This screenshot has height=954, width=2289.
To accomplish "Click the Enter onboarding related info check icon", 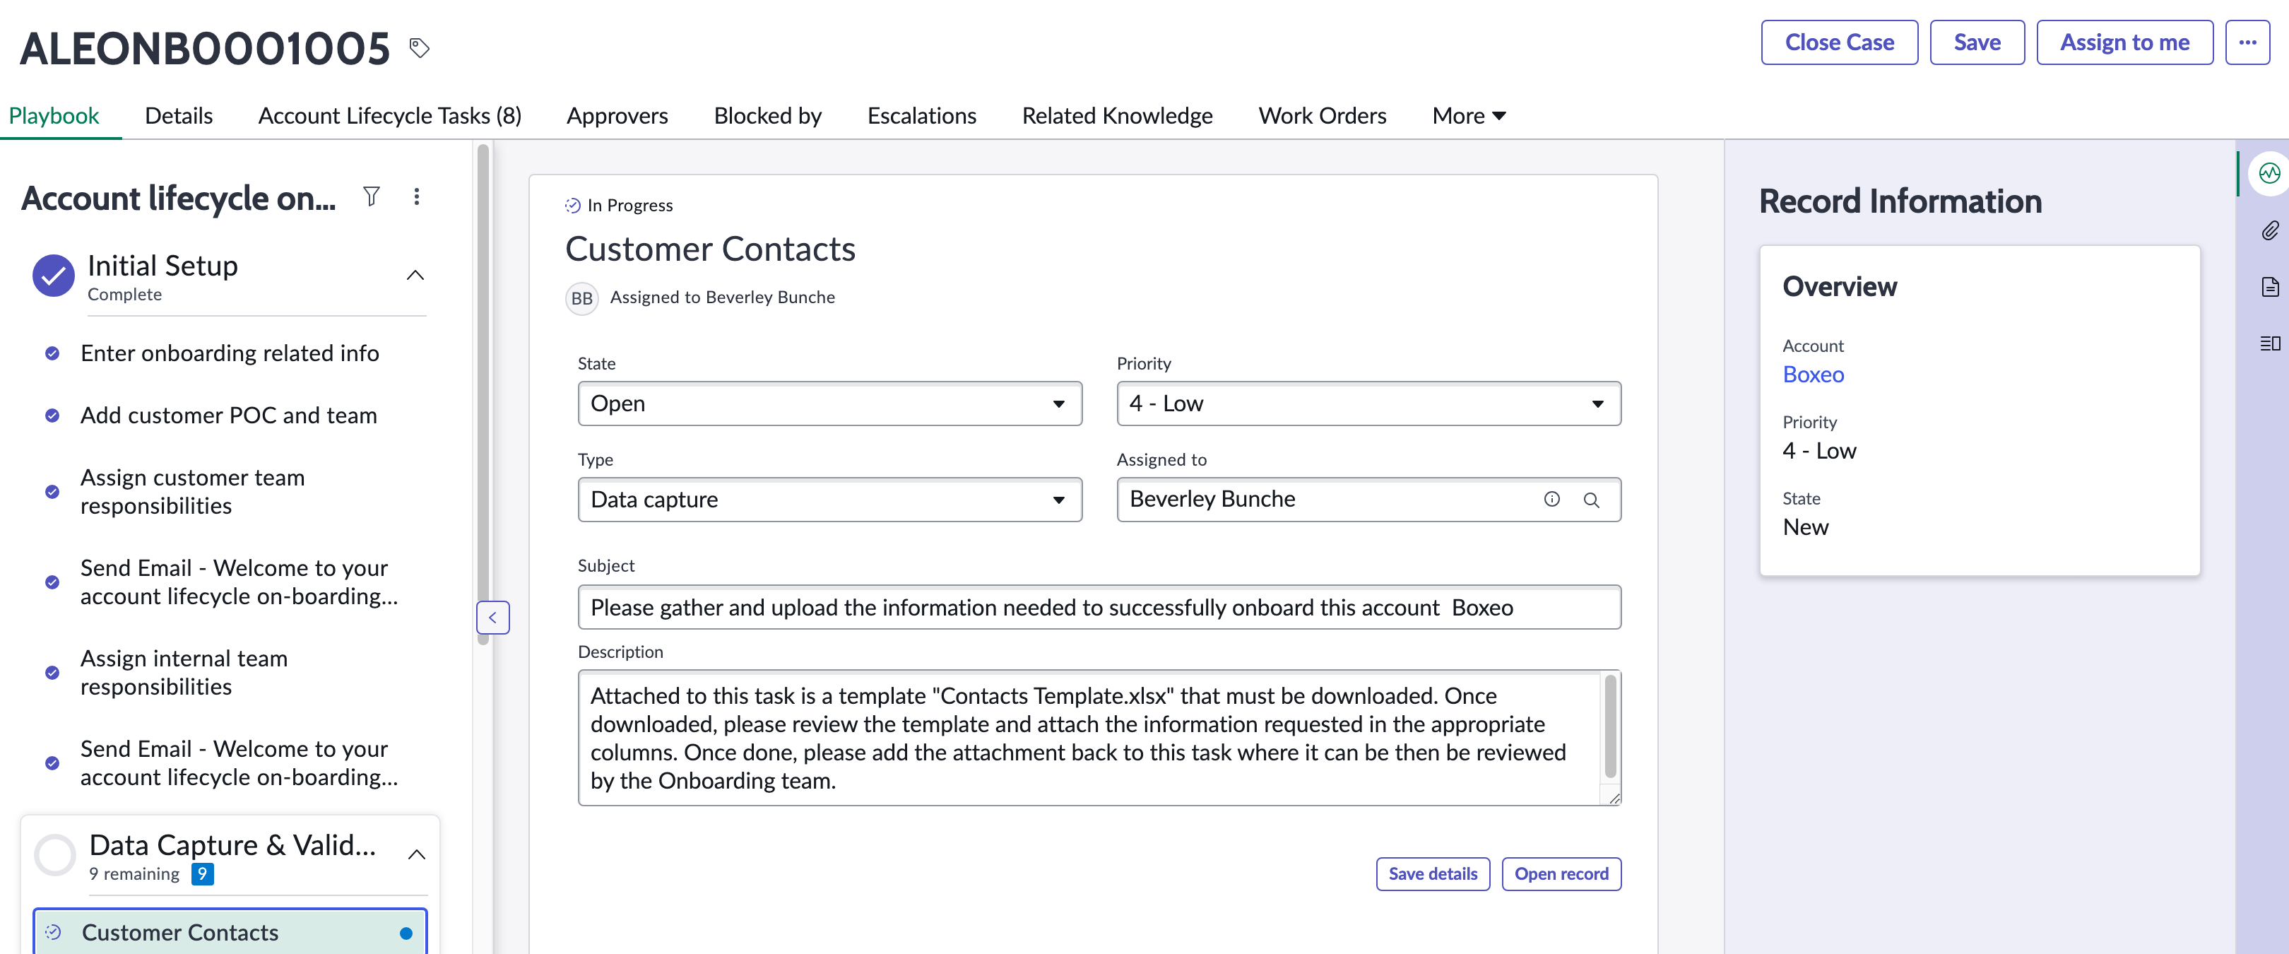I will click(52, 354).
